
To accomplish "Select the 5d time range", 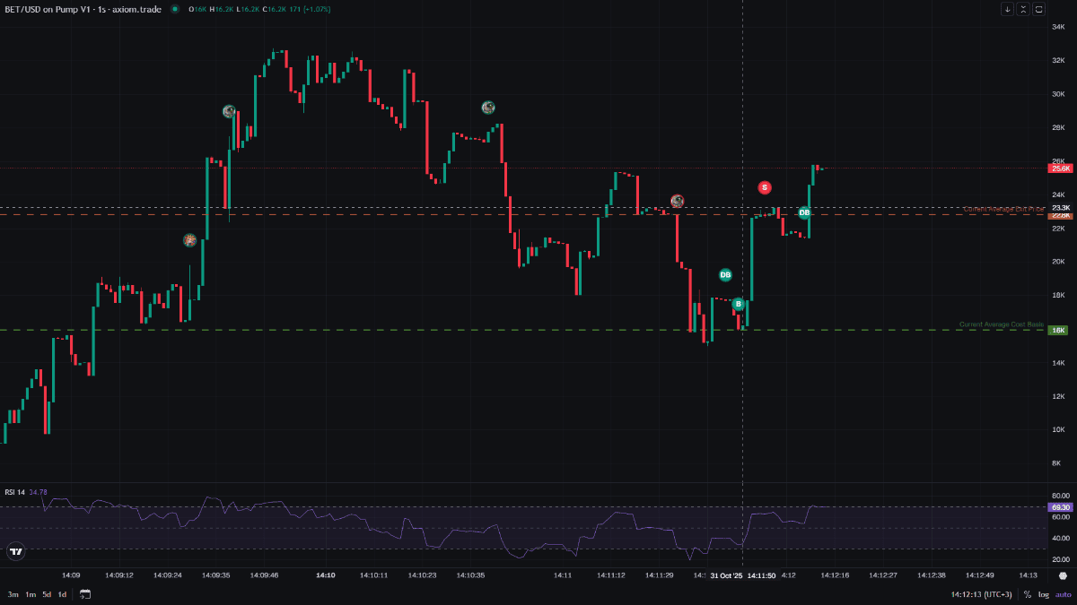I will (x=47, y=594).
